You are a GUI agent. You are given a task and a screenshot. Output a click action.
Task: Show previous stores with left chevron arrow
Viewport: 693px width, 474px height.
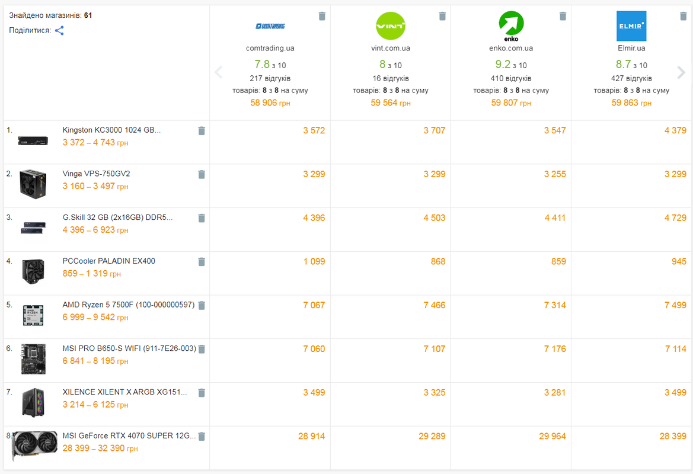[218, 72]
